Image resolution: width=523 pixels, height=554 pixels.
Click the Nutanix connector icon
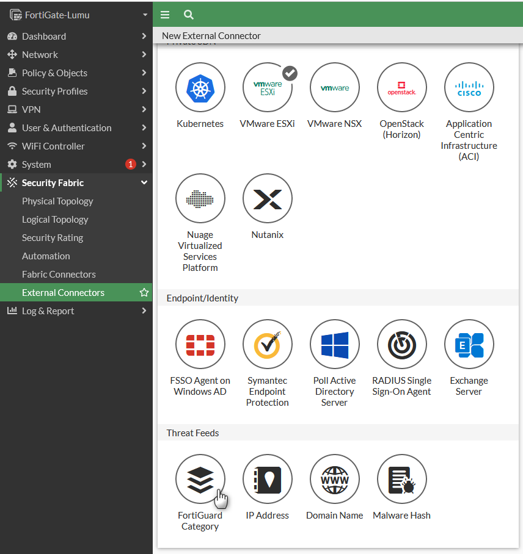pos(267,199)
